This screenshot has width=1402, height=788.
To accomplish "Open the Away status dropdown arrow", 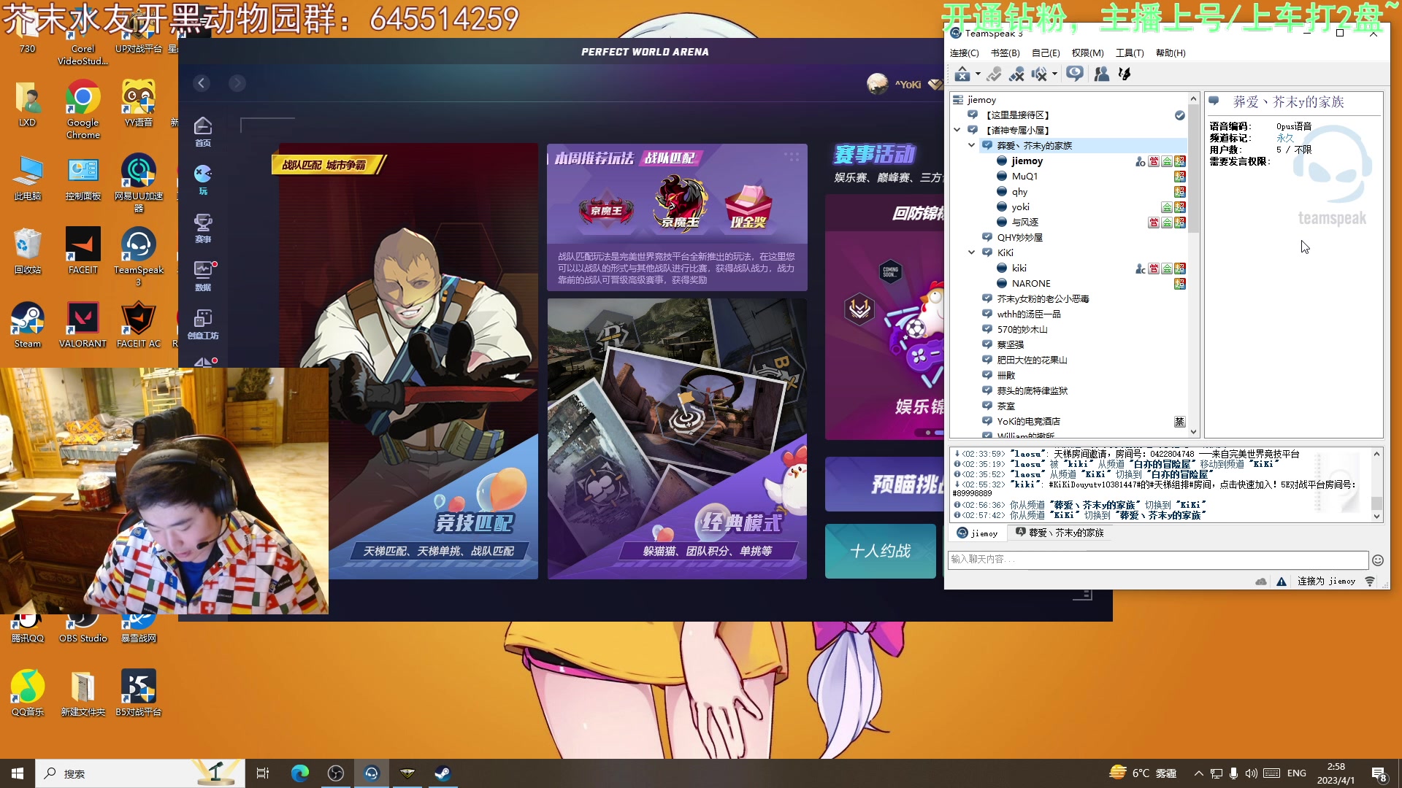I will [x=978, y=74].
